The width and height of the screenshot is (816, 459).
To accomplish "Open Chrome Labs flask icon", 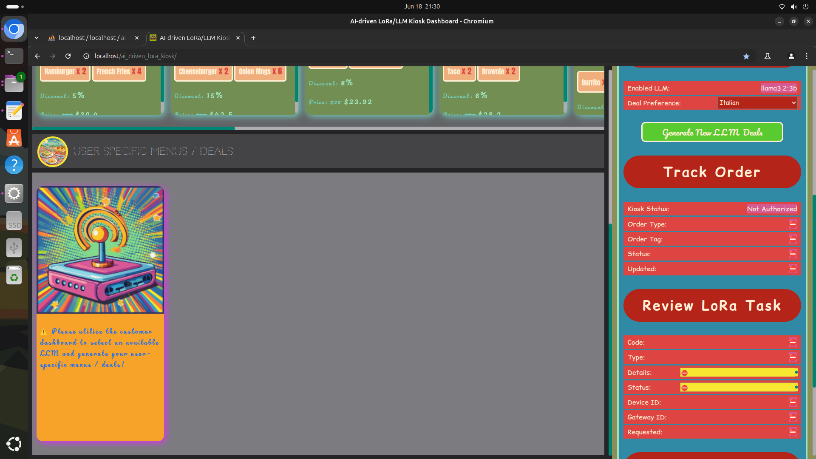I will click(768, 56).
